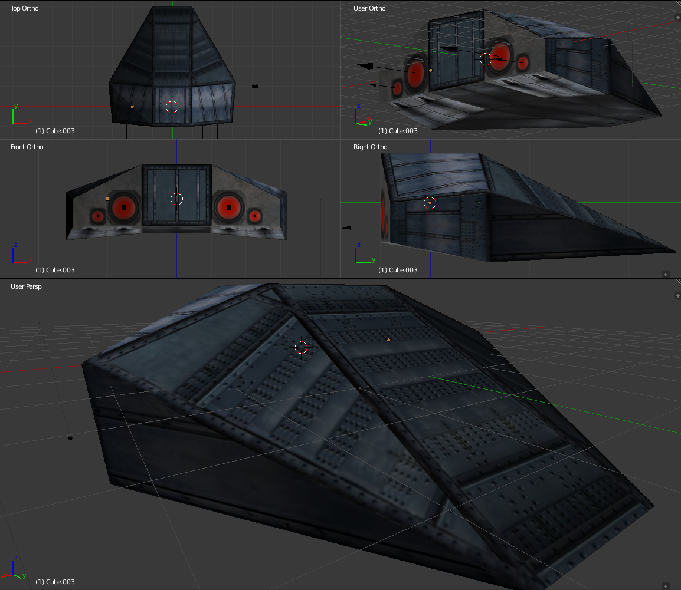The image size is (681, 590).
Task: Click '(1) Cube.003' label in User Ortho
Action: click(398, 131)
